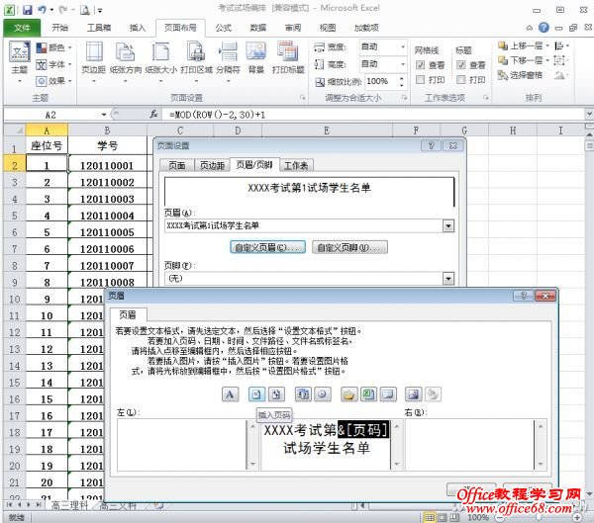Screen dimensions: 594x523
Task: Click the Format Picture icon in Header dialog
Action: (x=433, y=394)
